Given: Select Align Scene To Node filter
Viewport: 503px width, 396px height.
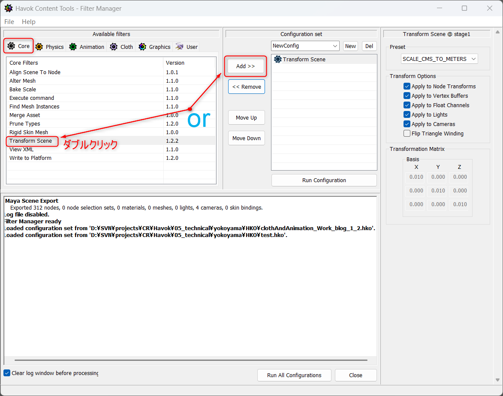Looking at the screenshot, I should 111,72.
